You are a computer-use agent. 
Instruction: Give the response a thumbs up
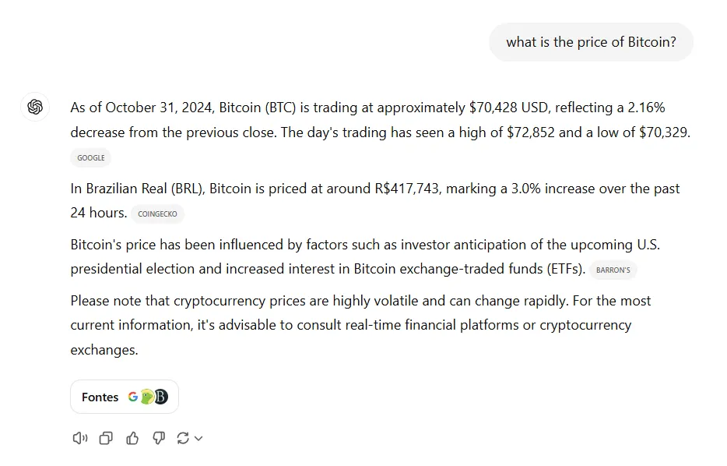(x=132, y=439)
